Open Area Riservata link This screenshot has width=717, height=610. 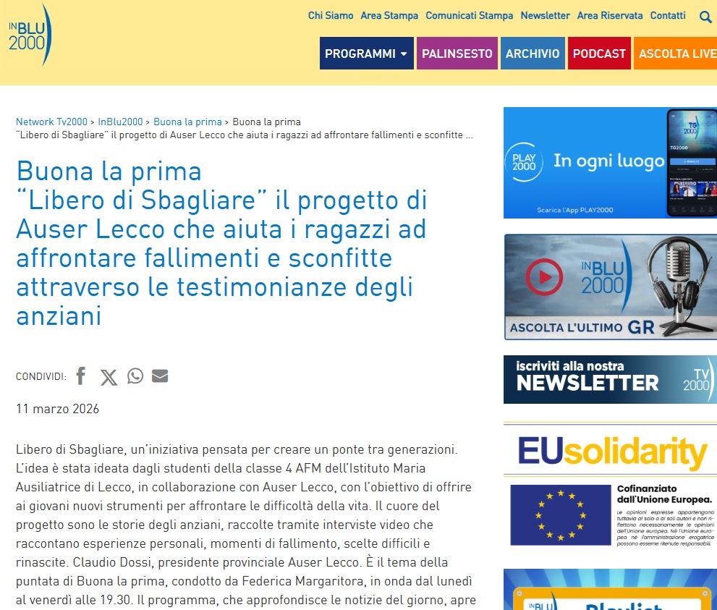click(x=609, y=15)
